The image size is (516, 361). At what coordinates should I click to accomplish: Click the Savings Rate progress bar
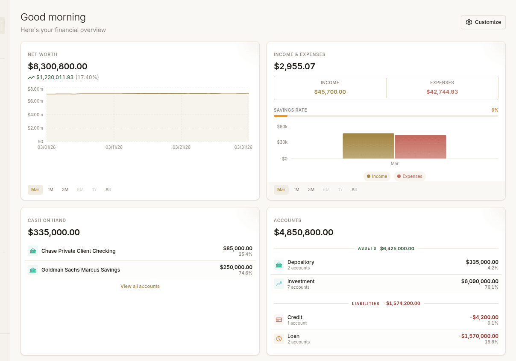pyautogui.click(x=386, y=116)
